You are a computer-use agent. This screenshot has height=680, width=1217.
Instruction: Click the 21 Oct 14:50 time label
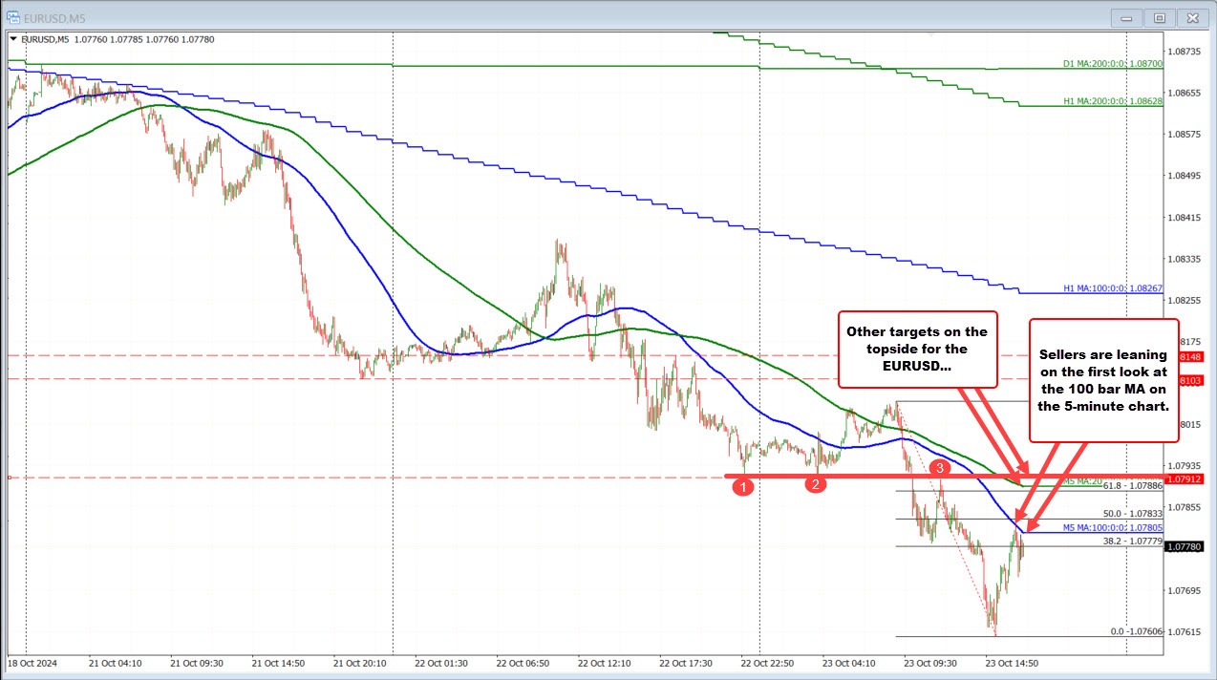click(279, 662)
